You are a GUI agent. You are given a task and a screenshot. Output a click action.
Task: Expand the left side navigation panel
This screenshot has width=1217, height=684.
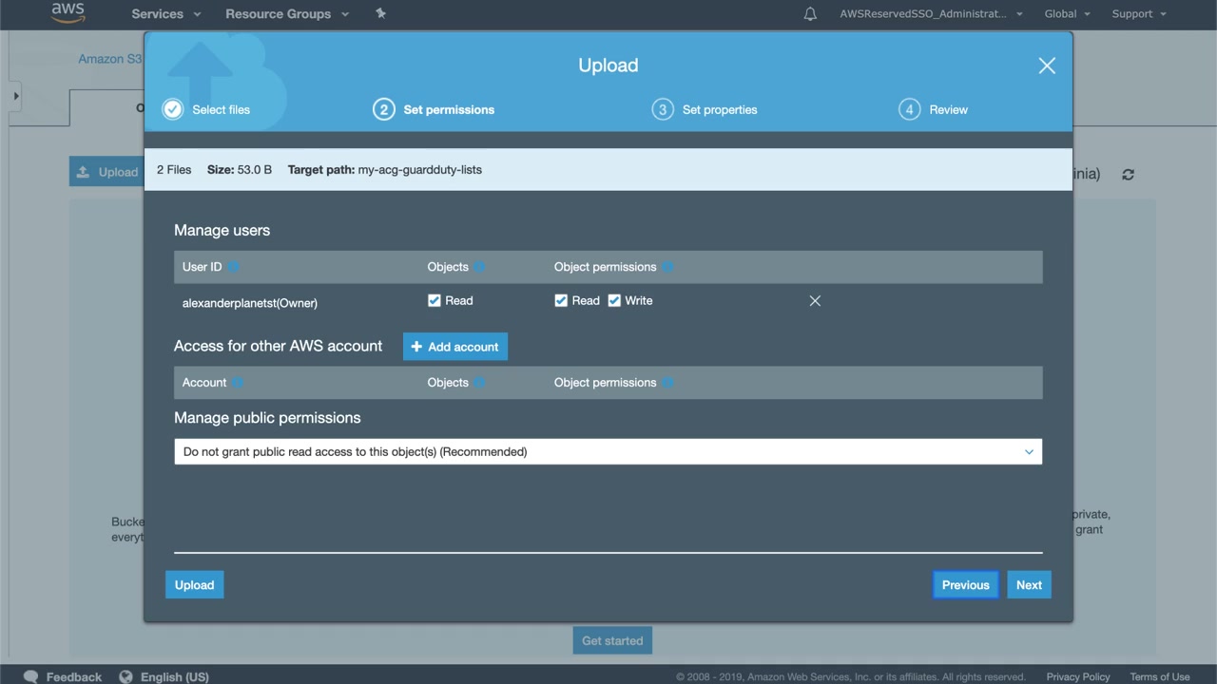[x=15, y=96]
